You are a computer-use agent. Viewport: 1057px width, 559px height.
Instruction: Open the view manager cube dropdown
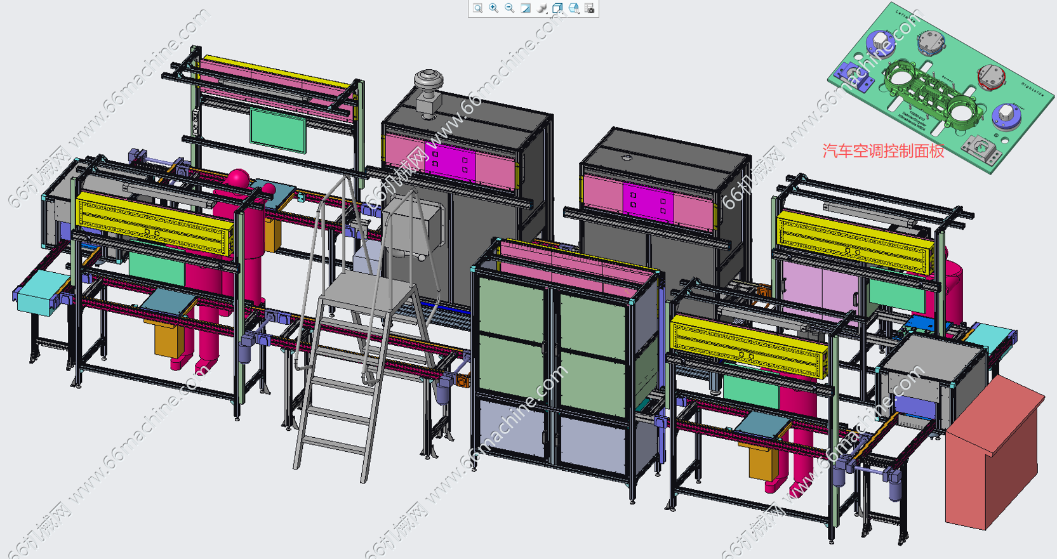pos(574,8)
